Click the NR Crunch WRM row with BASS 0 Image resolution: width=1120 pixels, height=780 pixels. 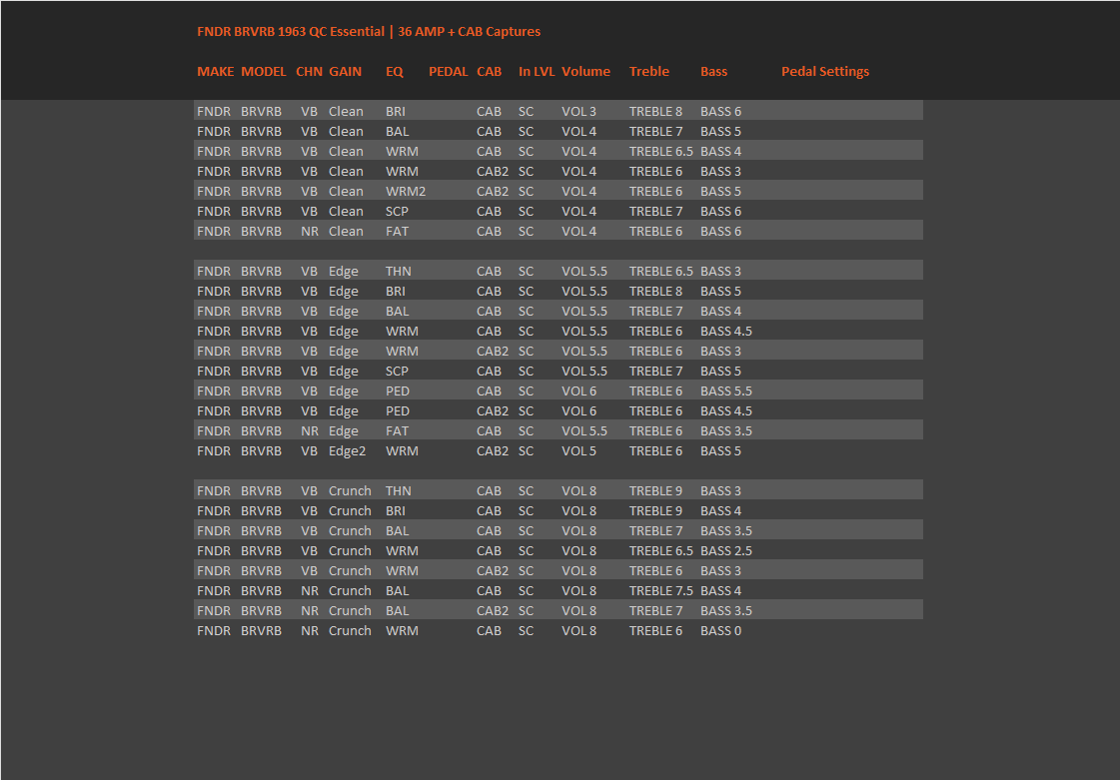click(558, 631)
